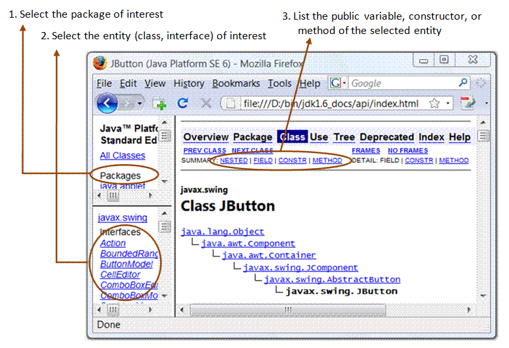
Task: Select the ButtonModel interface in the list
Action: pyautogui.click(x=127, y=264)
